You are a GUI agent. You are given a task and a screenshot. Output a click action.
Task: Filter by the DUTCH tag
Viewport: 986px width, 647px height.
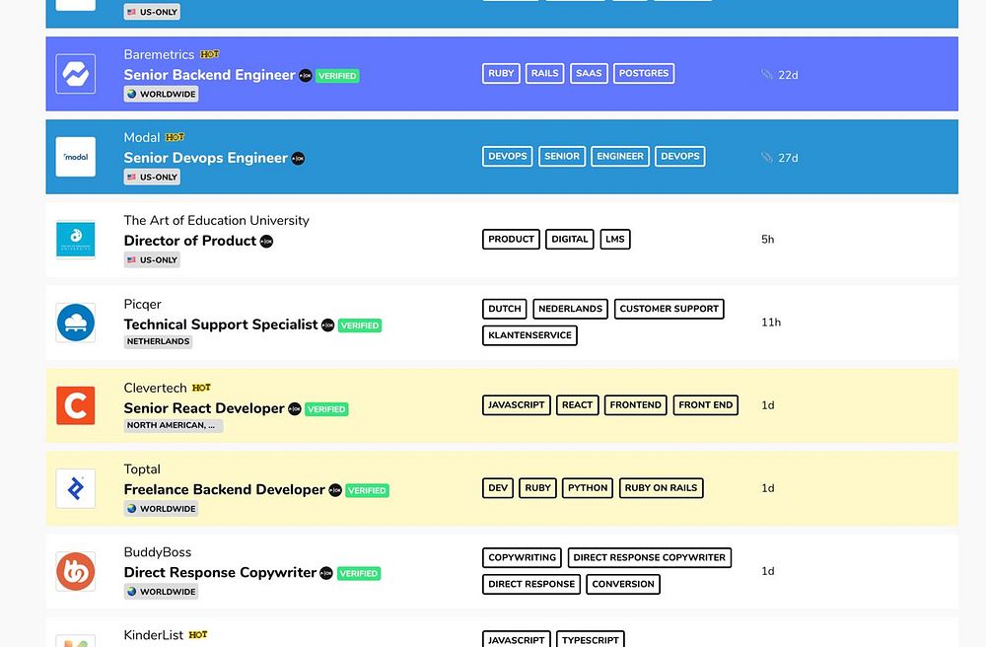(505, 309)
